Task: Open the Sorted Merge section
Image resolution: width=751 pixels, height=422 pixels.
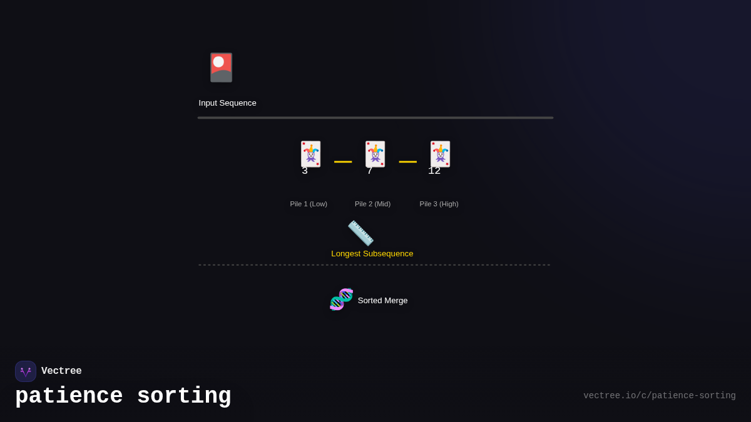Action: click(382, 300)
